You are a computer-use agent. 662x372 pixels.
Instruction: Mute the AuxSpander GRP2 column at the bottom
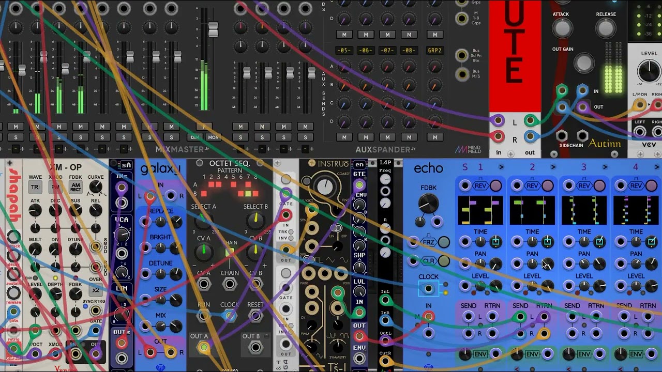(x=435, y=137)
